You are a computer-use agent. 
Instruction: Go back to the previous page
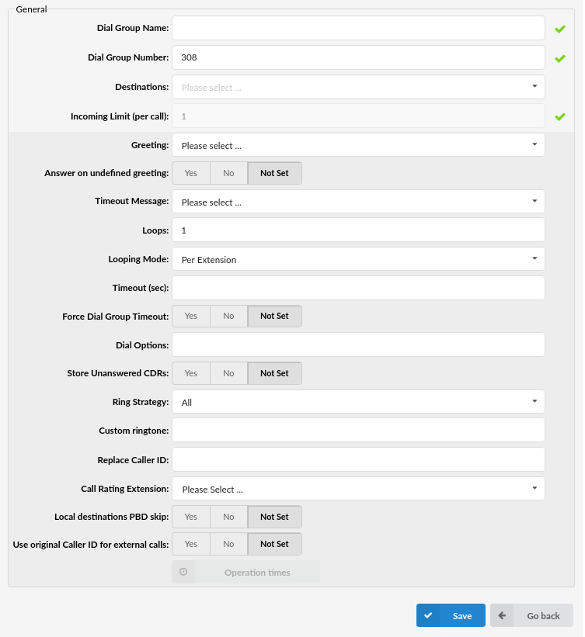tap(531, 615)
